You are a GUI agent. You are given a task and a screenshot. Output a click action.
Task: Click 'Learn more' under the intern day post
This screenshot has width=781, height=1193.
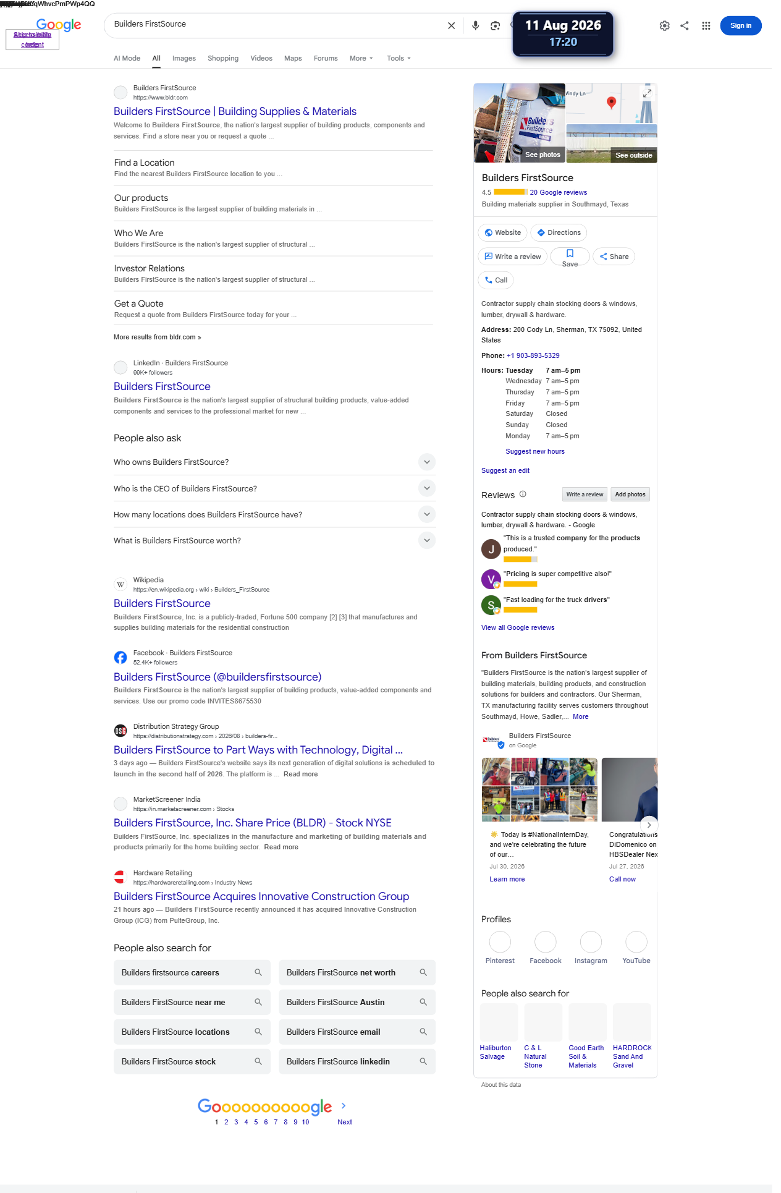coord(507,879)
